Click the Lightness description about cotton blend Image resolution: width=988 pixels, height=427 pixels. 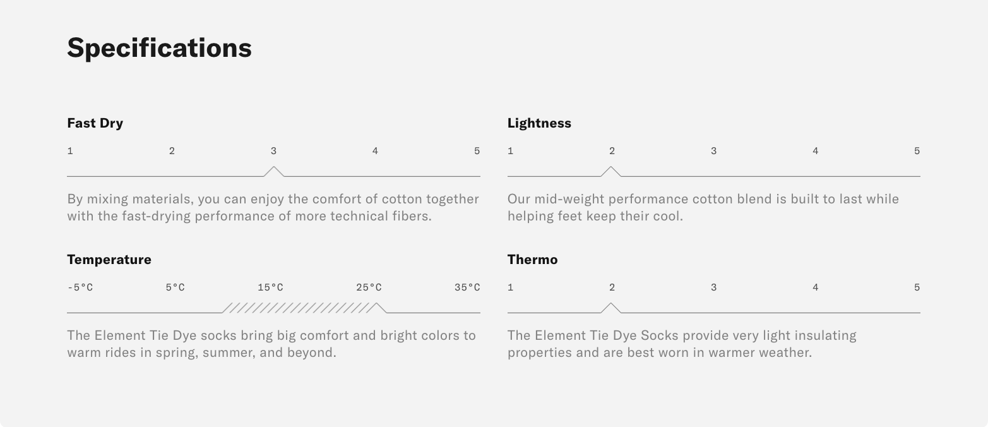[703, 207]
